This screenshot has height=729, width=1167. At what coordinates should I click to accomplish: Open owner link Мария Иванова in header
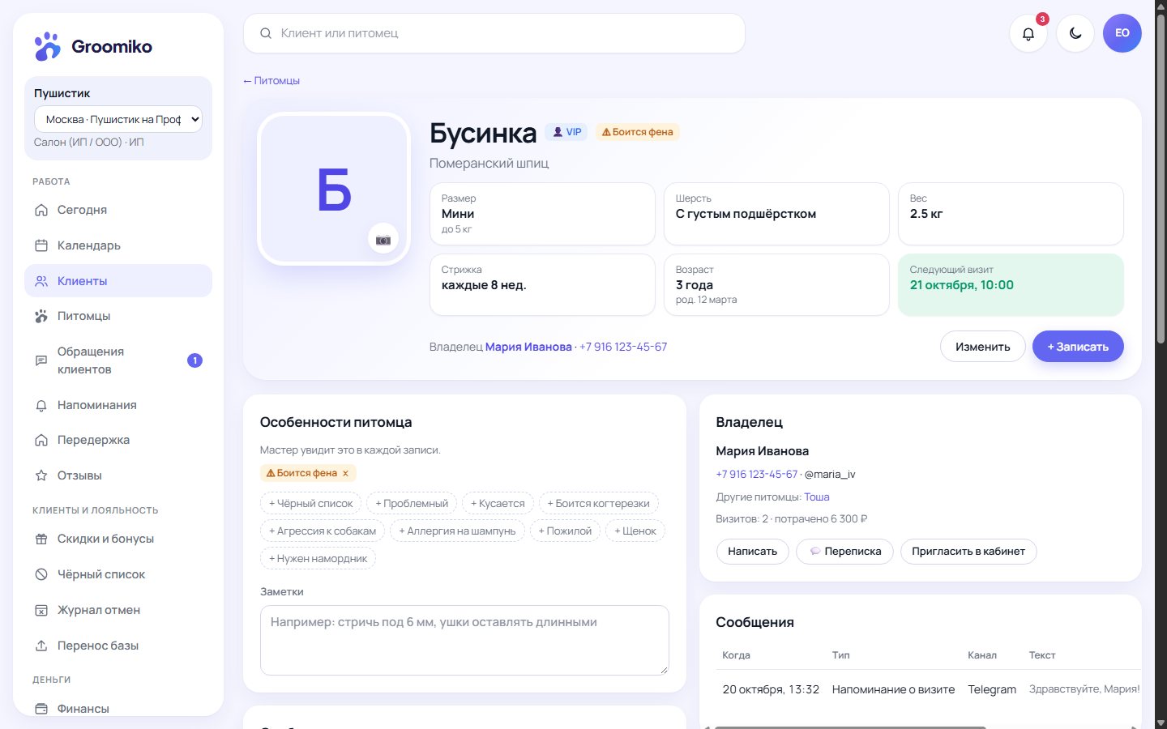(528, 347)
